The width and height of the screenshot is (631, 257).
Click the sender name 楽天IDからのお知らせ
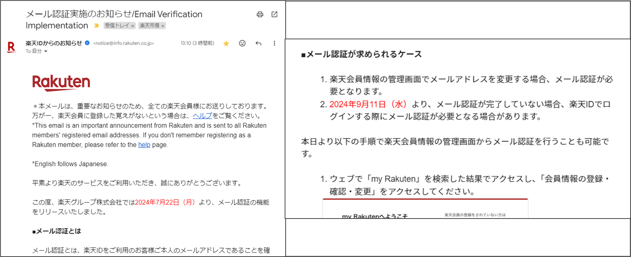pos(54,43)
